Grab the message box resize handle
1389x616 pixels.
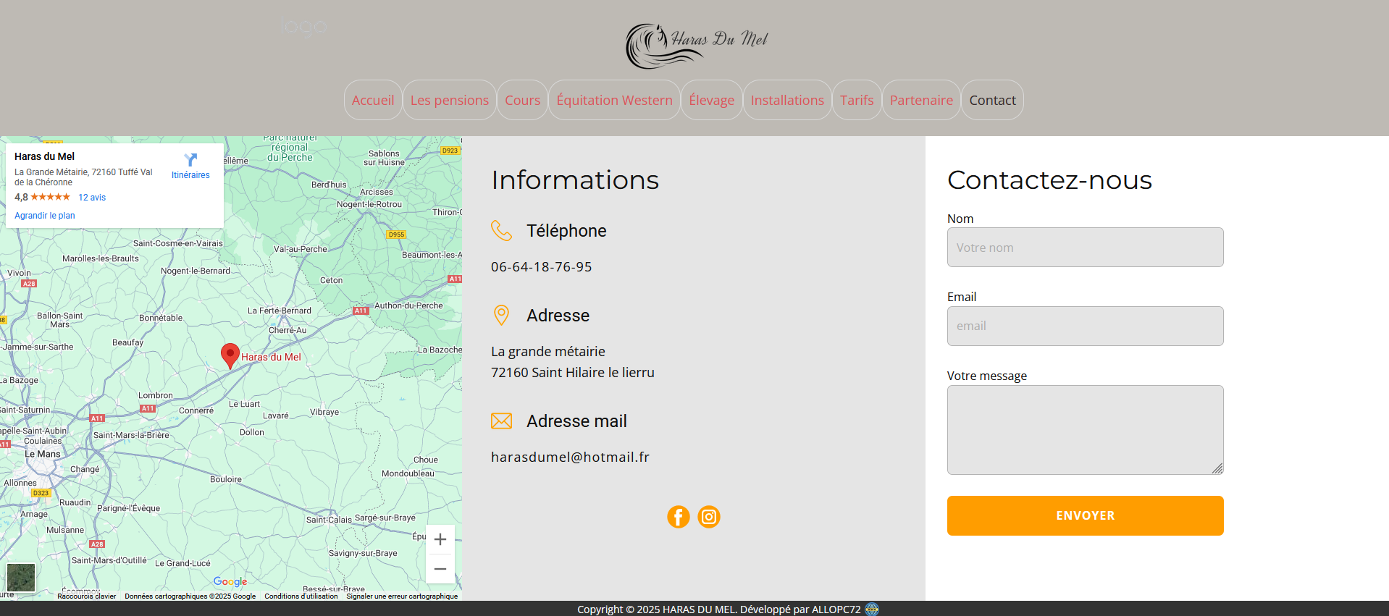tap(1217, 469)
